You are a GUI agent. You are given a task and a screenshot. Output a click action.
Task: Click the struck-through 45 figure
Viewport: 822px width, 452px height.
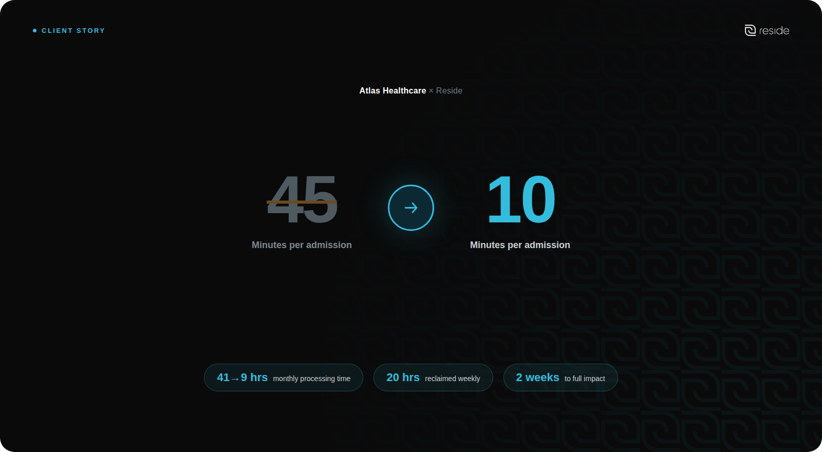302,199
